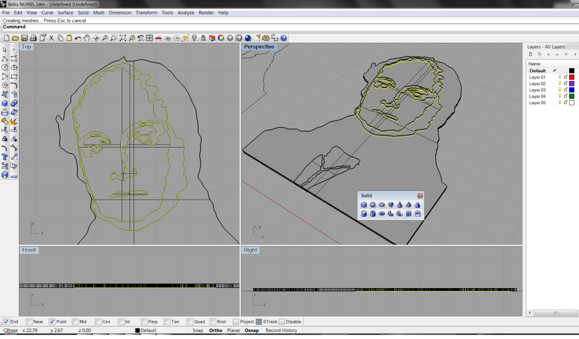This screenshot has height=339, width=579.
Task: Click the blue Render sphere icon
Action: 248,38
